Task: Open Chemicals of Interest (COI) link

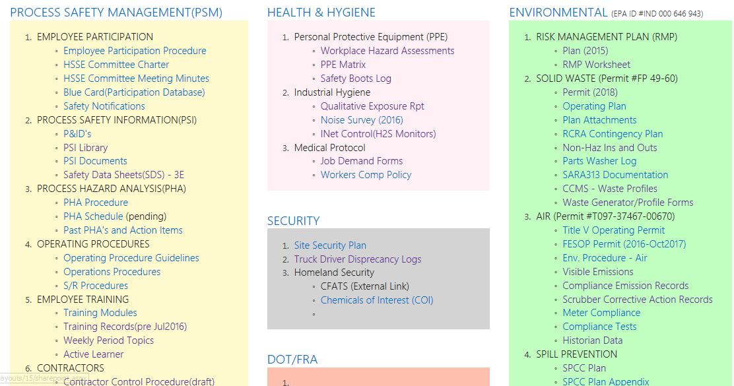Action: point(377,300)
